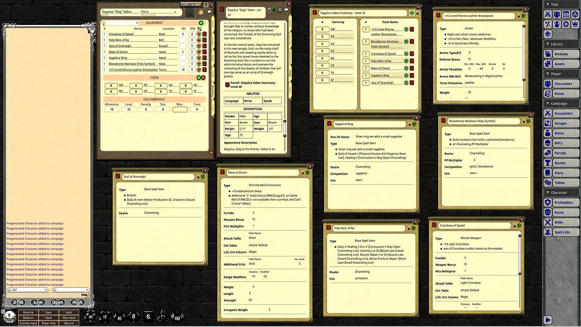581x327 pixels.
Task: Click the GM chat input field
Action: point(27,289)
